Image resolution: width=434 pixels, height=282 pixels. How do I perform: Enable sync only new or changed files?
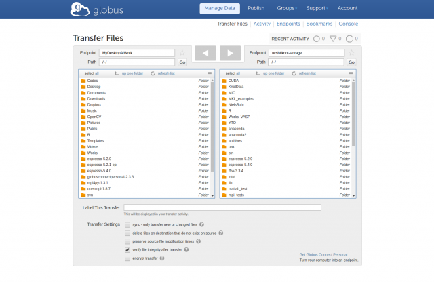[x=127, y=224]
